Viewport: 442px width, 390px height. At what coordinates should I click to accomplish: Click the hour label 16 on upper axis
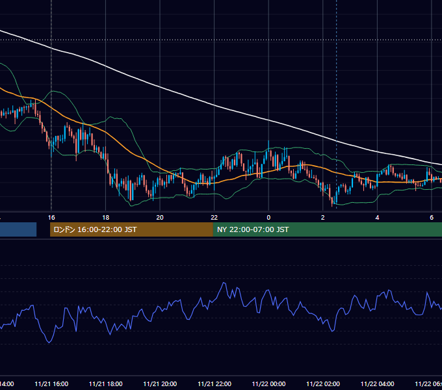(51, 218)
